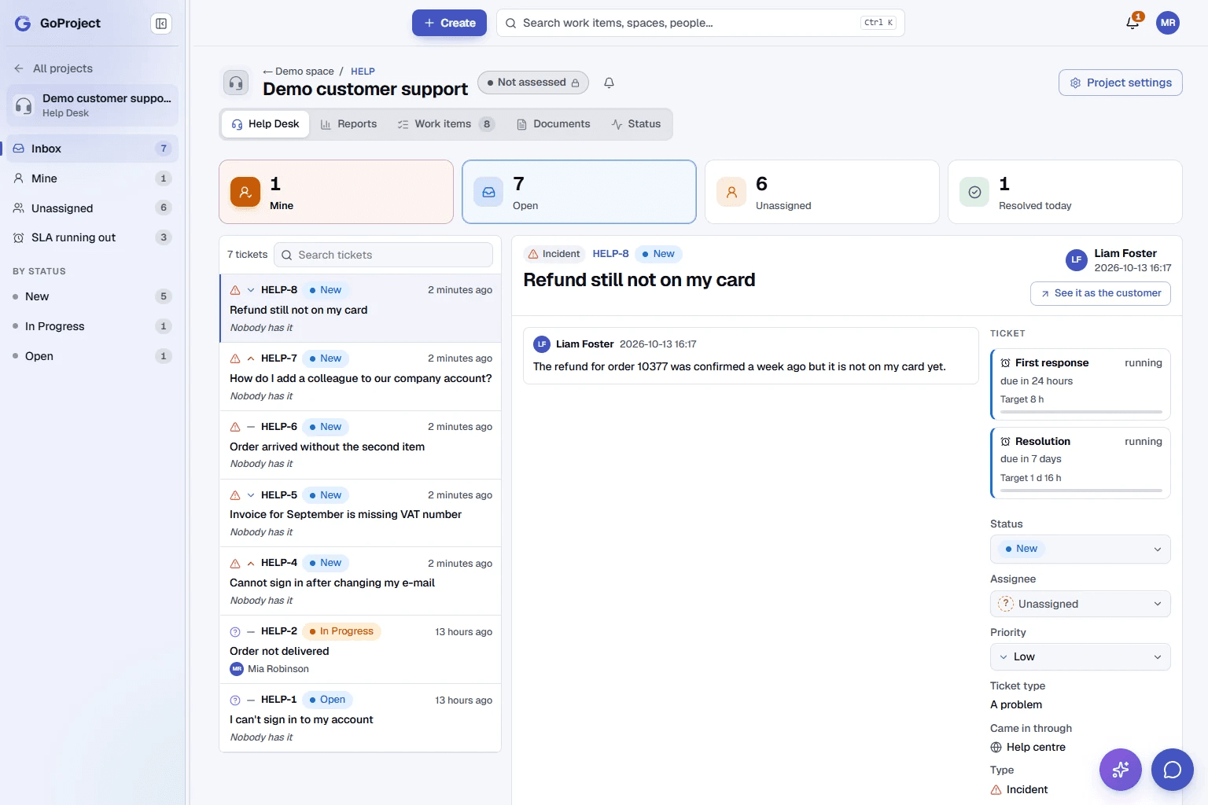This screenshot has height=805, width=1208.
Task: Click the Open card inbox icon
Action: click(x=488, y=192)
